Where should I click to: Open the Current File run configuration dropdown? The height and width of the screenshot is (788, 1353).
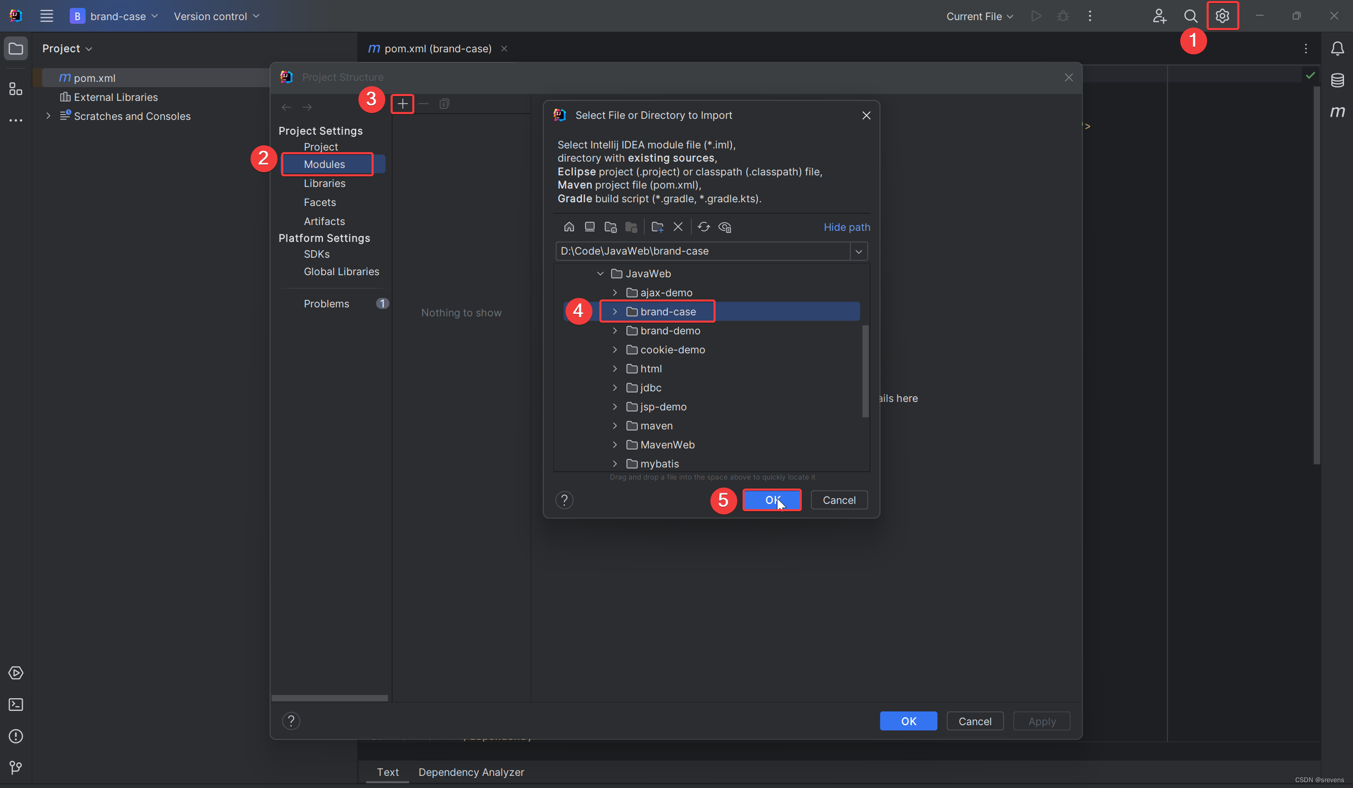pyautogui.click(x=979, y=16)
